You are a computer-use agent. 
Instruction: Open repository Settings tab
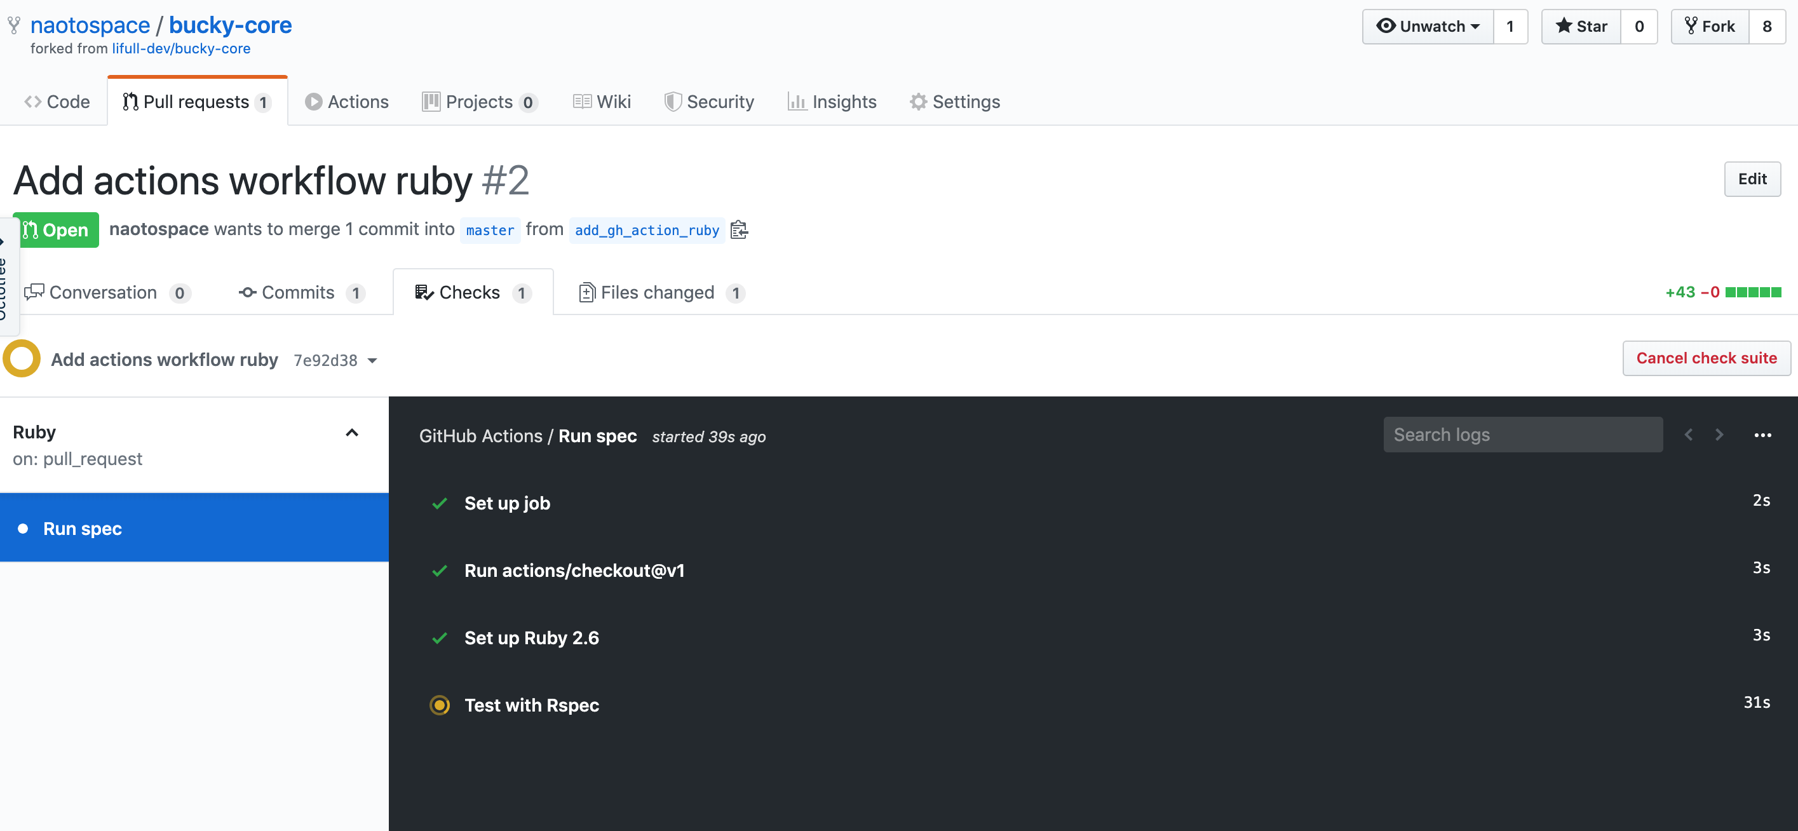[x=955, y=102]
